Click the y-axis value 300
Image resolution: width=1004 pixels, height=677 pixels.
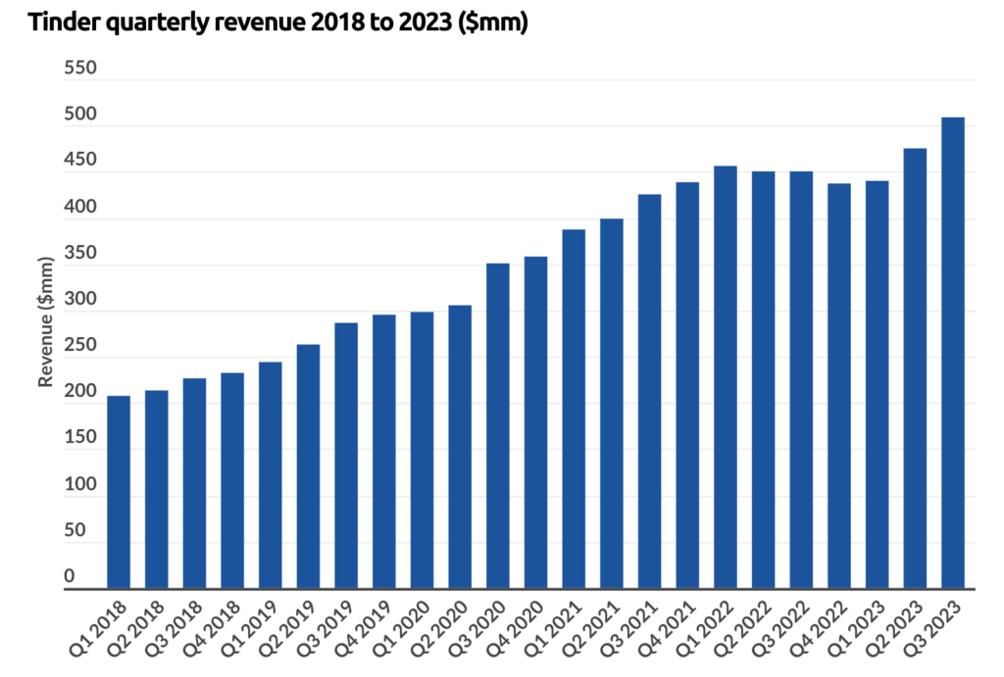click(80, 299)
